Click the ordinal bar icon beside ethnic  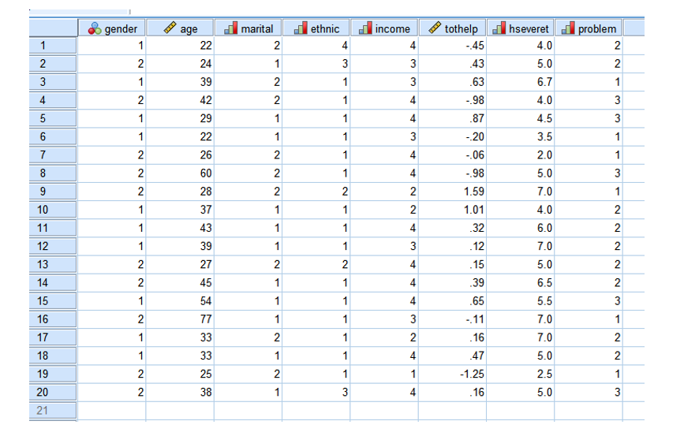coord(301,28)
